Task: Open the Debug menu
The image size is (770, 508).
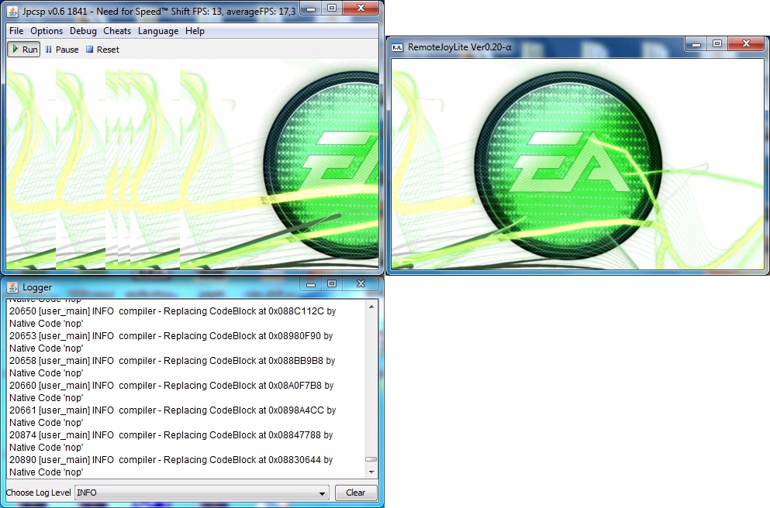Action: point(83,31)
